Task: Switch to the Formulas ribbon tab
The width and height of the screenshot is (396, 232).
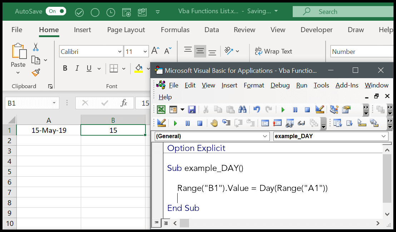Action: (175, 30)
